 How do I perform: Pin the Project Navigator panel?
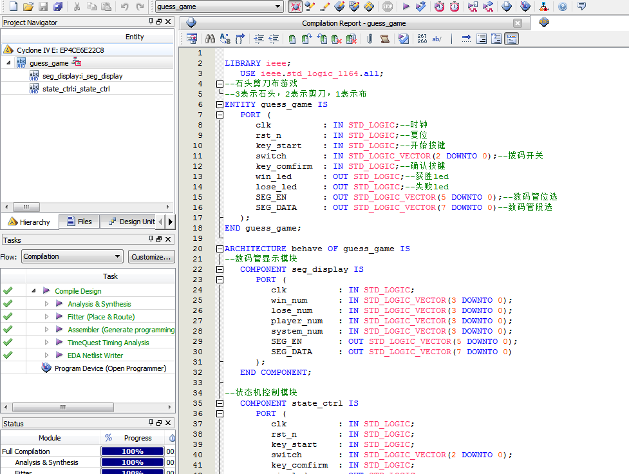(x=151, y=21)
